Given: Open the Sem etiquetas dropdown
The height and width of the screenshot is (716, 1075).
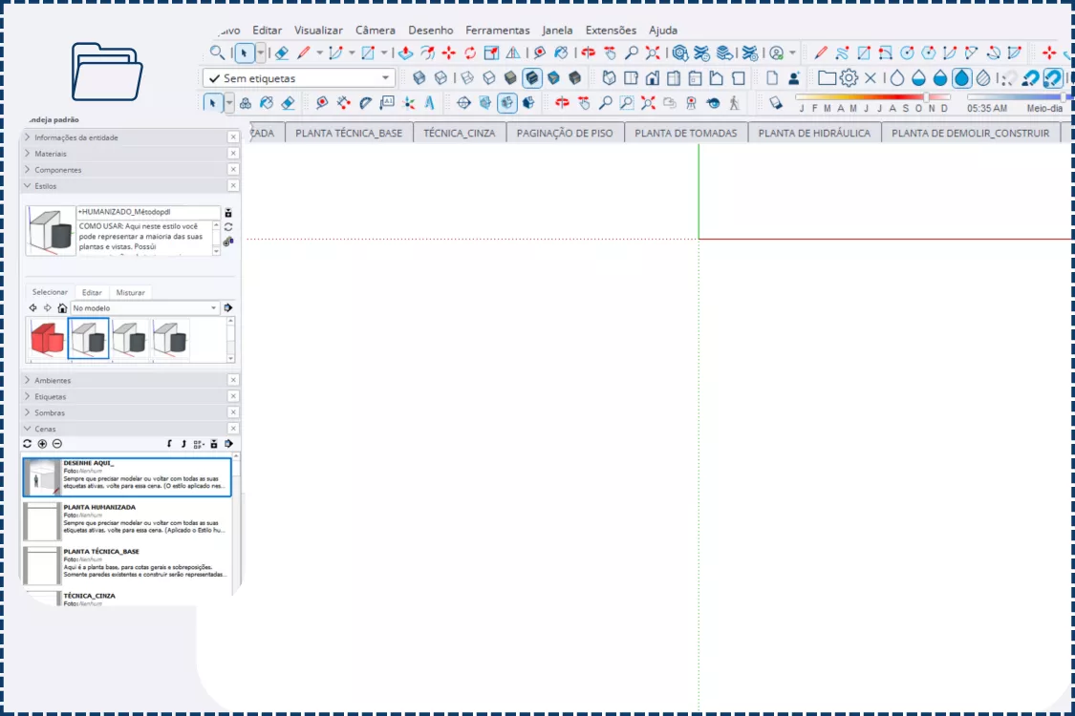Looking at the screenshot, I should pos(386,78).
